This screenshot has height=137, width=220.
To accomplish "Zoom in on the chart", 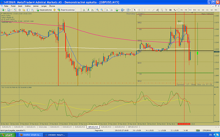I will [98, 10].
